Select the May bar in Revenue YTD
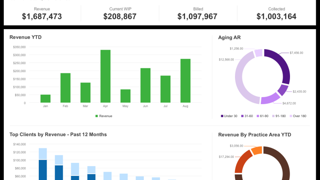 [x=125, y=96]
